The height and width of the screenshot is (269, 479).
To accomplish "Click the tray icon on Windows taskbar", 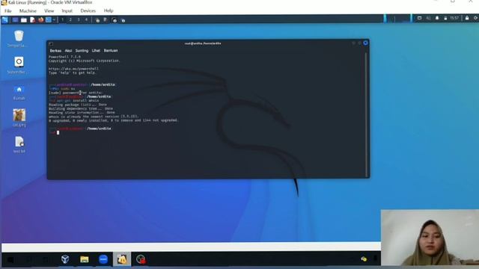I will pyautogui.click(x=364, y=259).
